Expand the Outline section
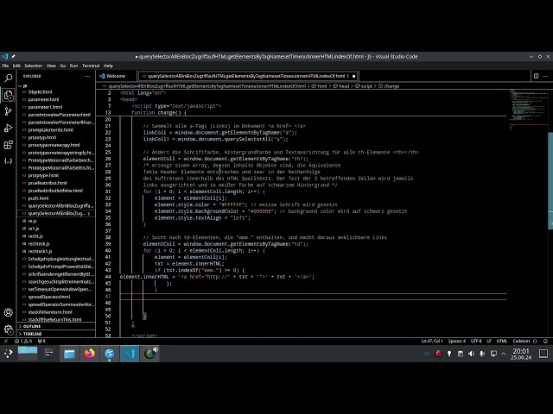553x414 pixels. 32,326
